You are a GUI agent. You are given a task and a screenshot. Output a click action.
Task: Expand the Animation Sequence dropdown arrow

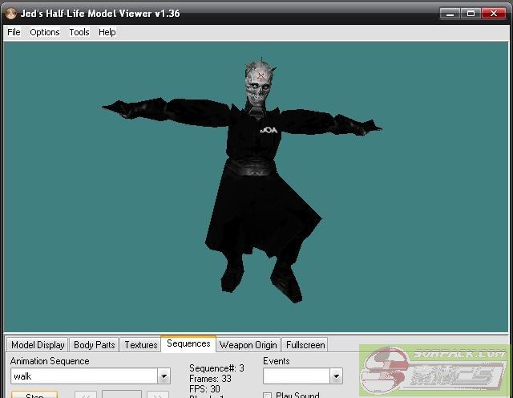pyautogui.click(x=164, y=376)
